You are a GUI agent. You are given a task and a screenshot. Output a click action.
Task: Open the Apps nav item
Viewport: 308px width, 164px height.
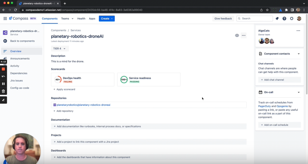(92, 19)
